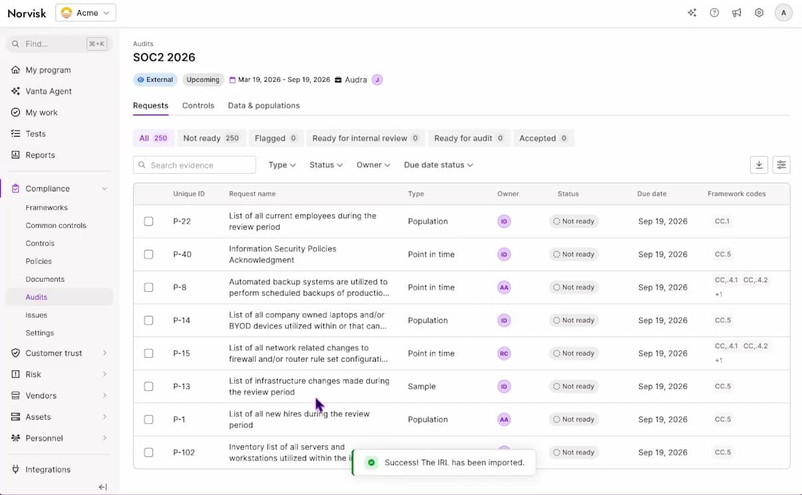Switch to Data & populations tab

pyautogui.click(x=264, y=105)
